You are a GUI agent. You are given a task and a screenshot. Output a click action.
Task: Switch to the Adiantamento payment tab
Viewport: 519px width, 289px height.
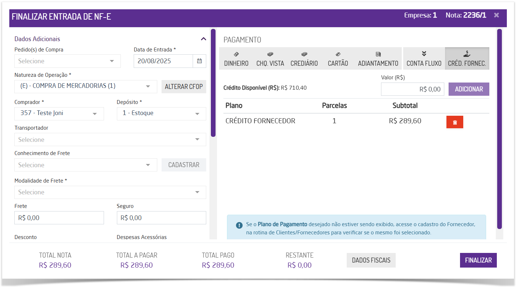(x=378, y=59)
